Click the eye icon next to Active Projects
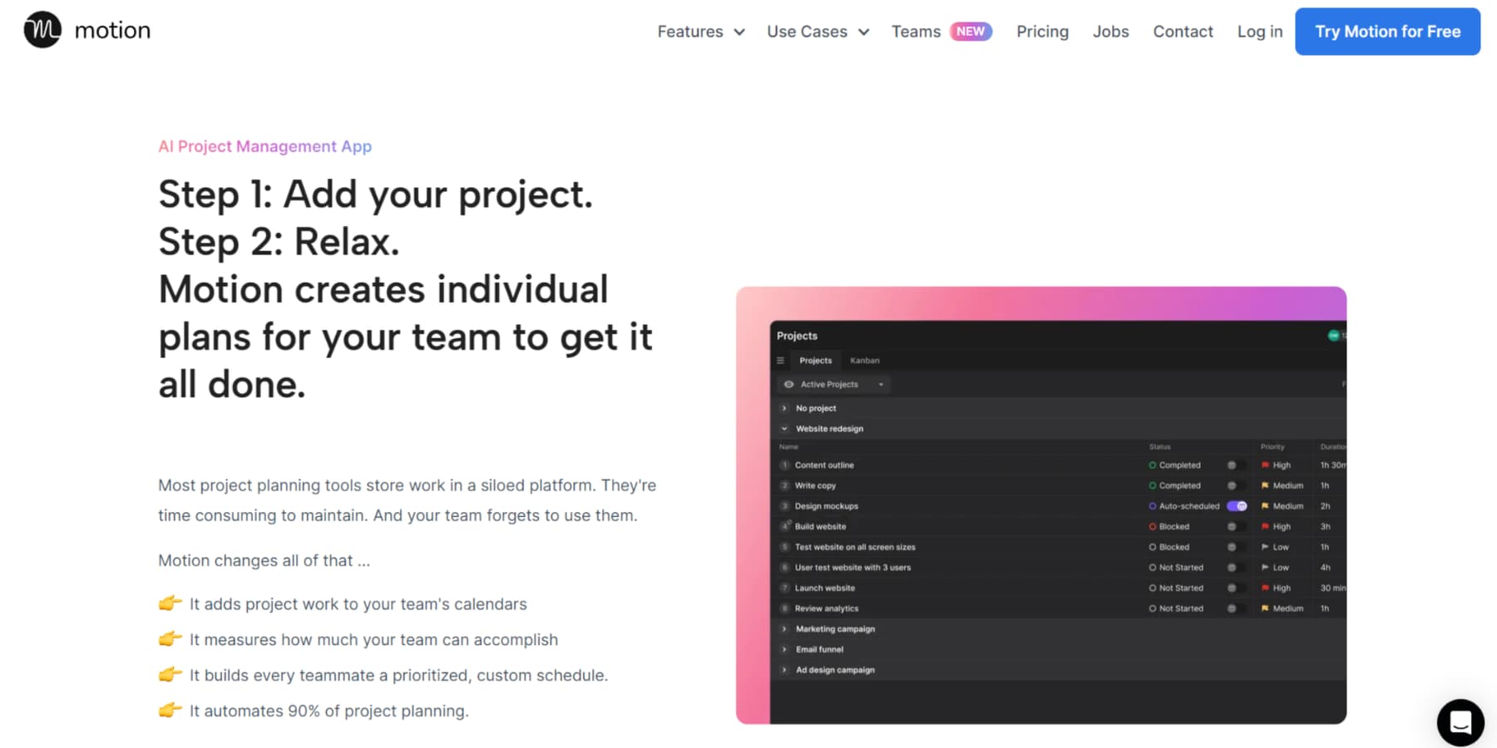This screenshot has width=1497, height=748. (x=788, y=384)
